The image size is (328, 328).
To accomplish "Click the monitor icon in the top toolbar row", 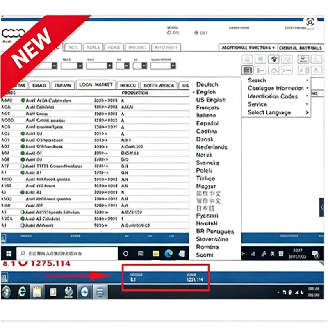I will 303,59.
